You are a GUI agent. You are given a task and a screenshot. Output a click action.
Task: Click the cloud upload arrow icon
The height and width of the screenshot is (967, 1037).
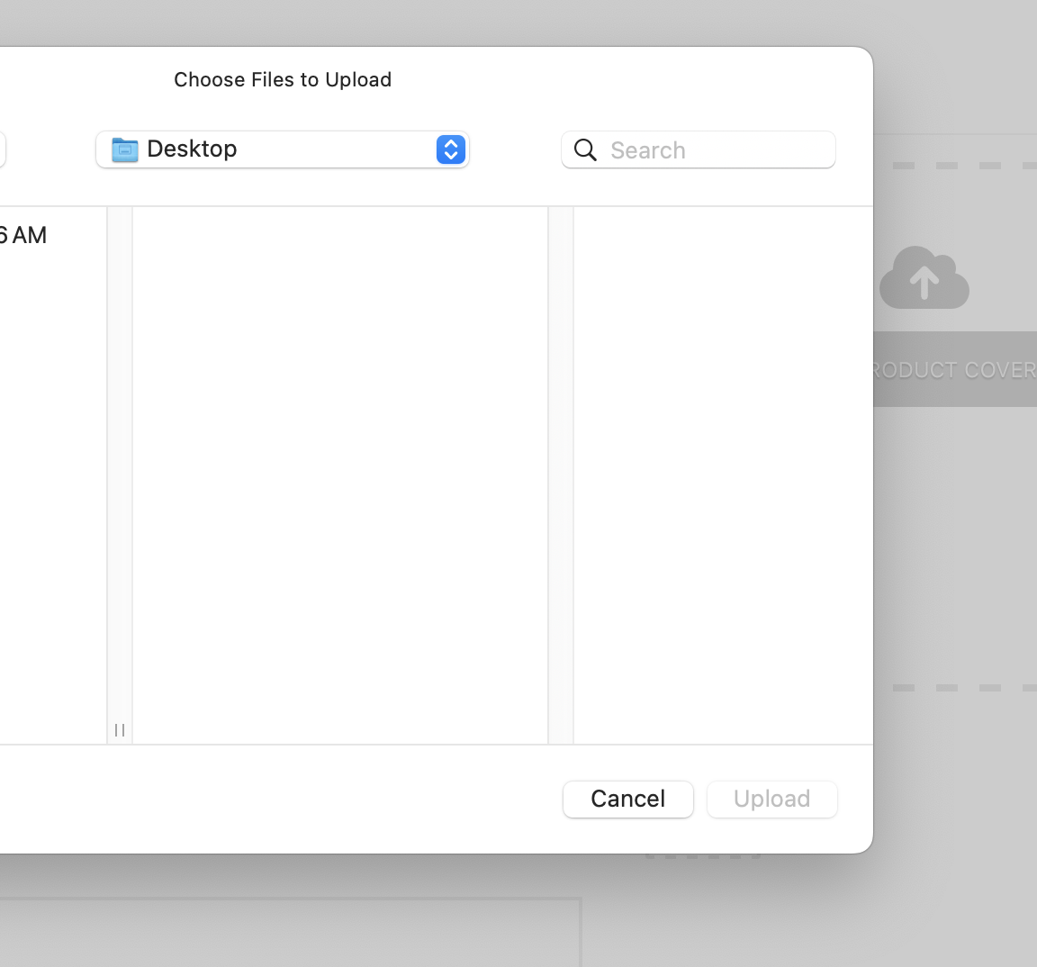pyautogui.click(x=924, y=279)
